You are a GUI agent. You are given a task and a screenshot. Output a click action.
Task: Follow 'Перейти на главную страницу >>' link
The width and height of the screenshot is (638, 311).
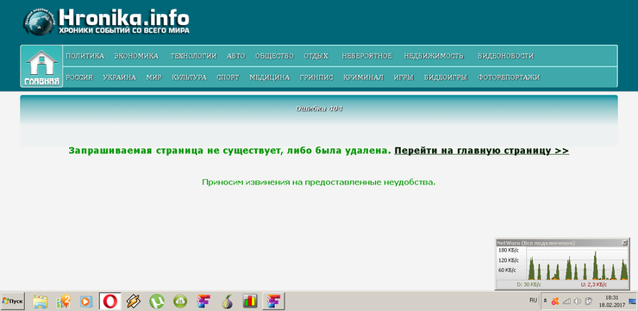tap(482, 151)
